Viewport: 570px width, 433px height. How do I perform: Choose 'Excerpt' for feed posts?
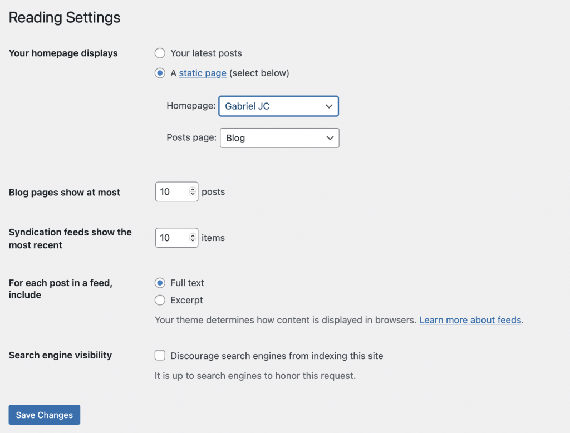coord(160,301)
